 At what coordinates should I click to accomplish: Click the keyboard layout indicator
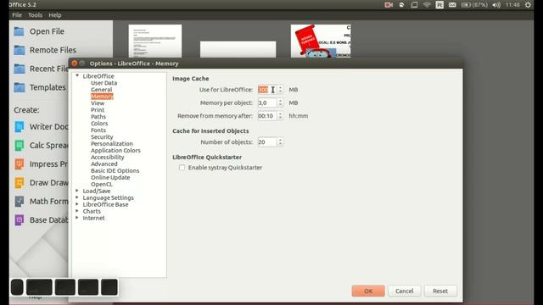point(439,5)
